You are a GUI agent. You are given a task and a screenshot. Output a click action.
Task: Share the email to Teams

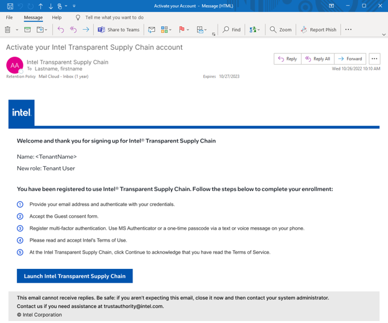tap(119, 30)
